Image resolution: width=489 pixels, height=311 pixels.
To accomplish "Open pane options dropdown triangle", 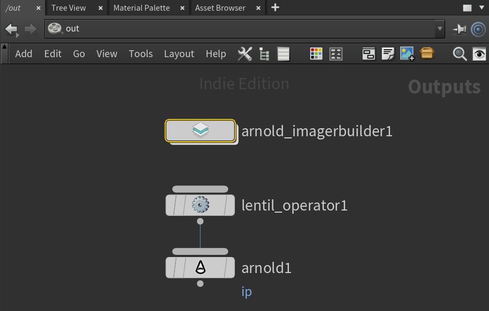I will click(x=482, y=7).
